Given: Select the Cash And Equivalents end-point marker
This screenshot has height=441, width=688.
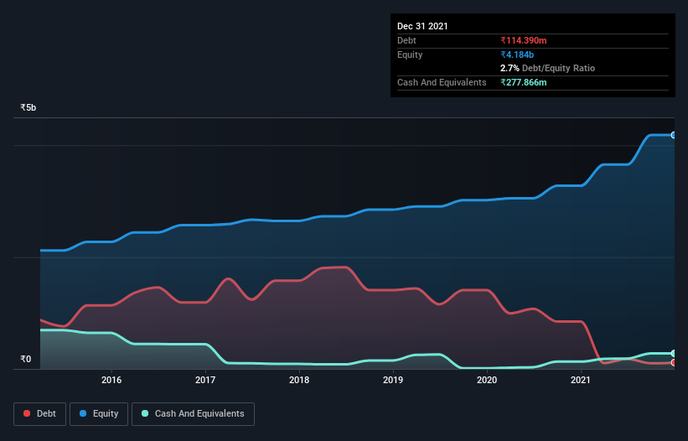Looking at the screenshot, I should [x=674, y=353].
